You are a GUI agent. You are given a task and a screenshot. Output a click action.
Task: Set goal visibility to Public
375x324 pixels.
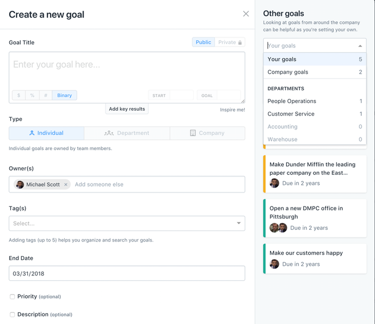coord(204,42)
